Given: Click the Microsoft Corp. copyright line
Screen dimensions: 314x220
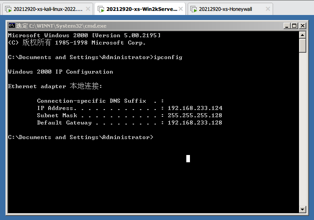Looking at the screenshot, I should point(77,43).
